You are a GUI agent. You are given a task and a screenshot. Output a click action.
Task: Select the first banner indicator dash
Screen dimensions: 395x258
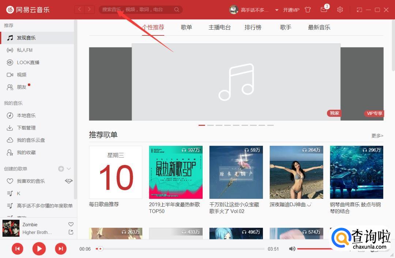[x=202, y=125]
